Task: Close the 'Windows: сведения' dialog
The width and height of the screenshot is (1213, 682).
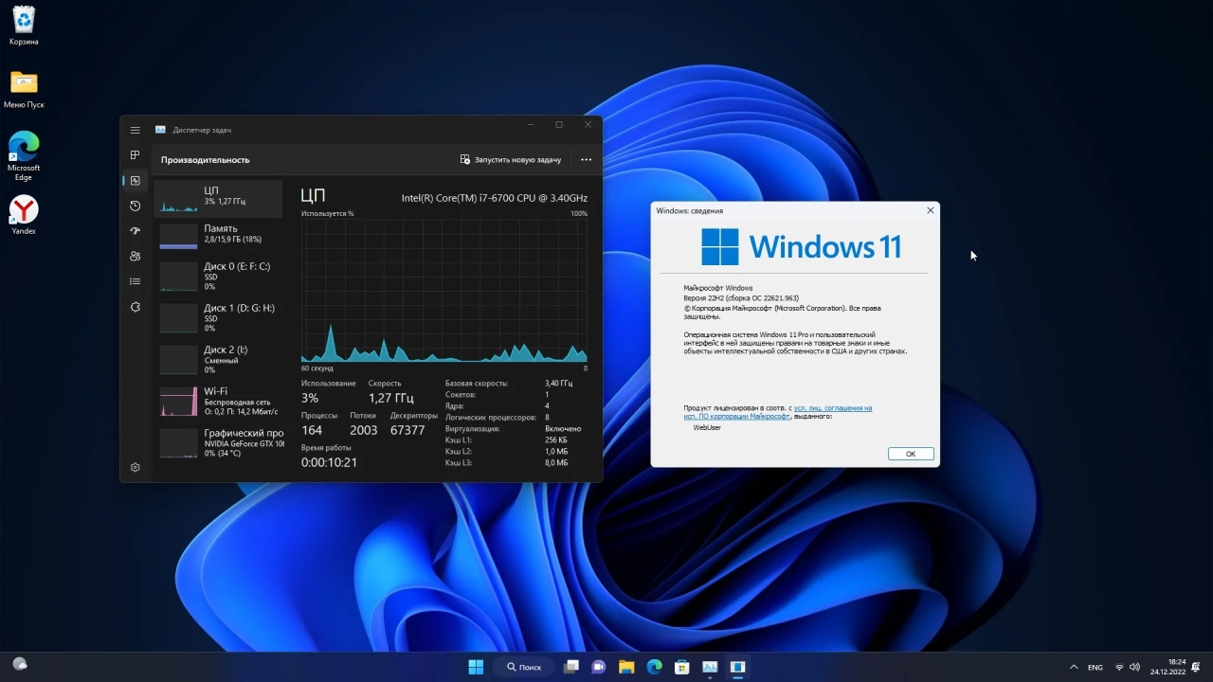Action: click(930, 210)
